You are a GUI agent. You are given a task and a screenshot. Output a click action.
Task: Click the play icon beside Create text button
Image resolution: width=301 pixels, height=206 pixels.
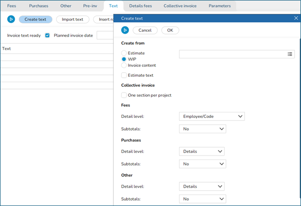coord(11,19)
